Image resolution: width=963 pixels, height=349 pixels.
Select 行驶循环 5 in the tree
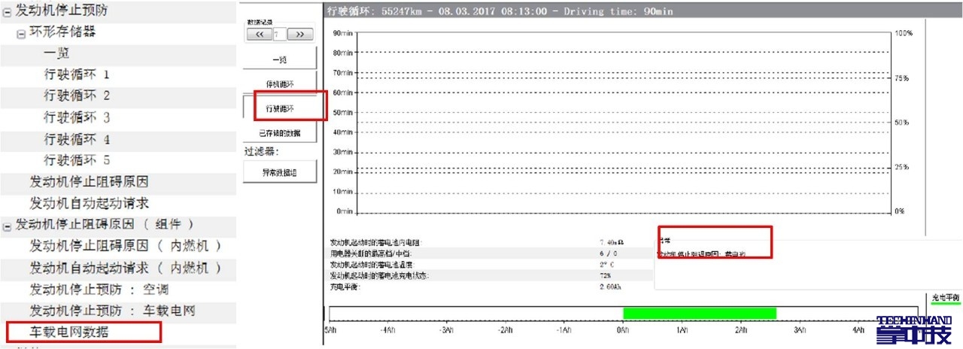coord(77,160)
